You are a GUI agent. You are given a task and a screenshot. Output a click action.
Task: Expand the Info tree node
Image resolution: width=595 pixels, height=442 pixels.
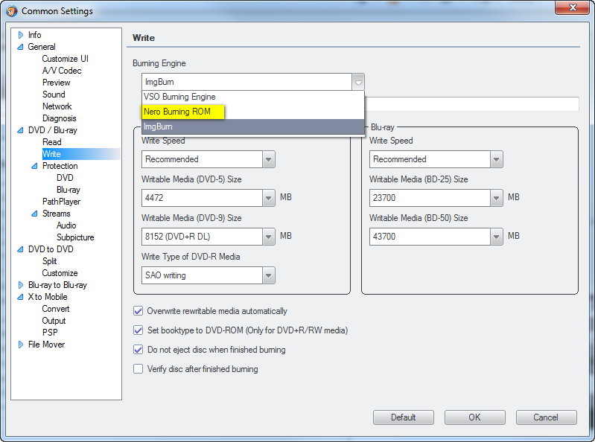(x=21, y=35)
